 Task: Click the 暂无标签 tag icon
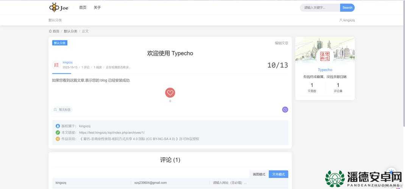click(55, 110)
